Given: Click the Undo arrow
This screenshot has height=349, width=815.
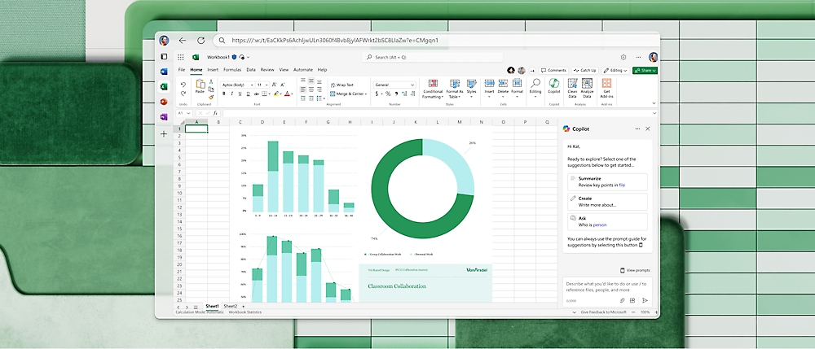Looking at the screenshot, I should point(183,85).
